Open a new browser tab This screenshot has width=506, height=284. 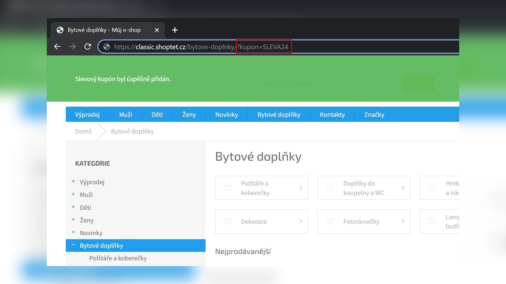tap(175, 30)
